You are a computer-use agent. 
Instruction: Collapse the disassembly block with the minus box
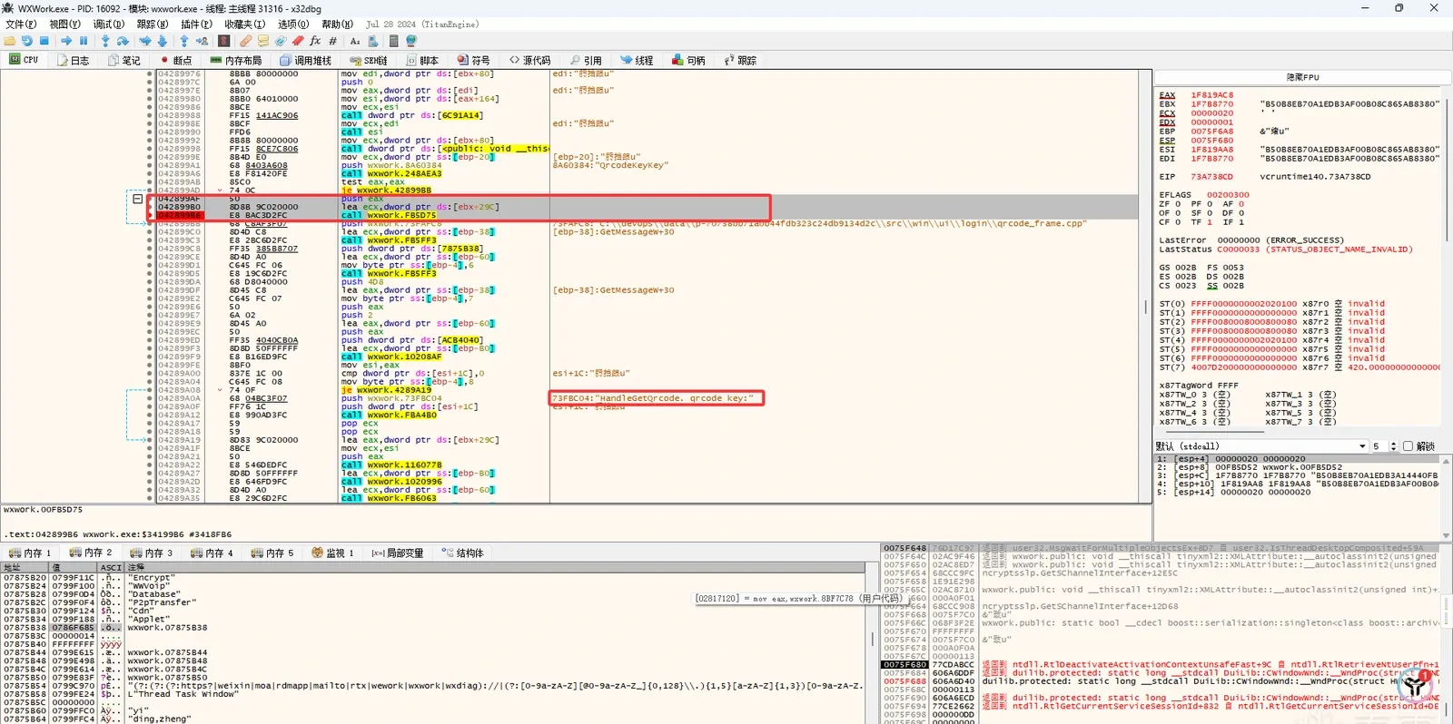137,199
